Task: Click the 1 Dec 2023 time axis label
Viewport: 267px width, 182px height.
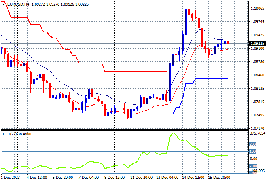Action: pos(11,178)
